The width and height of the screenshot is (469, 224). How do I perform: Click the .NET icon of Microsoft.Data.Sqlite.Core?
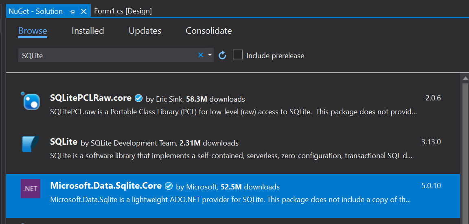click(31, 189)
